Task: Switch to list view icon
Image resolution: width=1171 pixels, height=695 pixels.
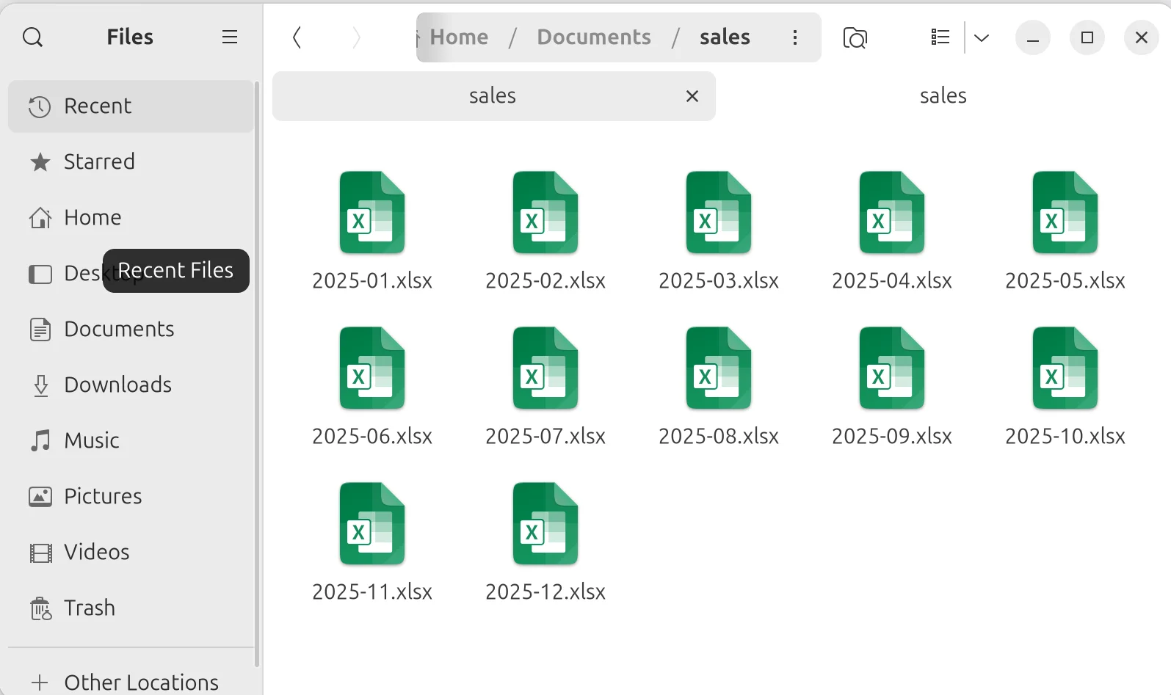Action: (x=940, y=37)
